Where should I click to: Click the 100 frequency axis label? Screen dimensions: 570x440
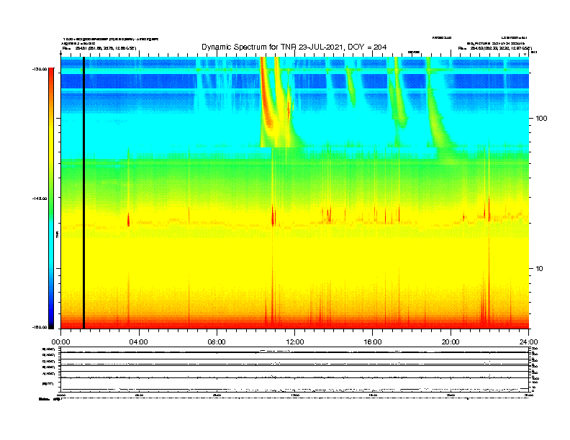pyautogui.click(x=541, y=119)
